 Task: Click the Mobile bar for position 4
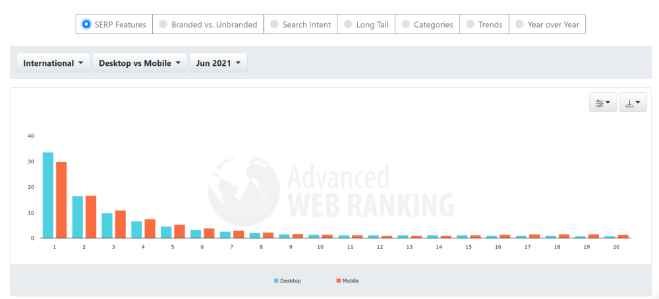point(150,229)
